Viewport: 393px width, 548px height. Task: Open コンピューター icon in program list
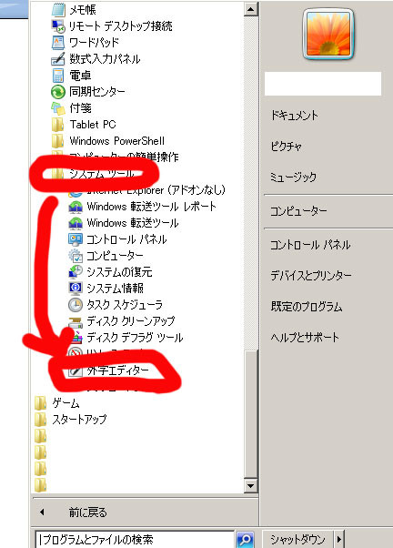pyautogui.click(x=76, y=256)
